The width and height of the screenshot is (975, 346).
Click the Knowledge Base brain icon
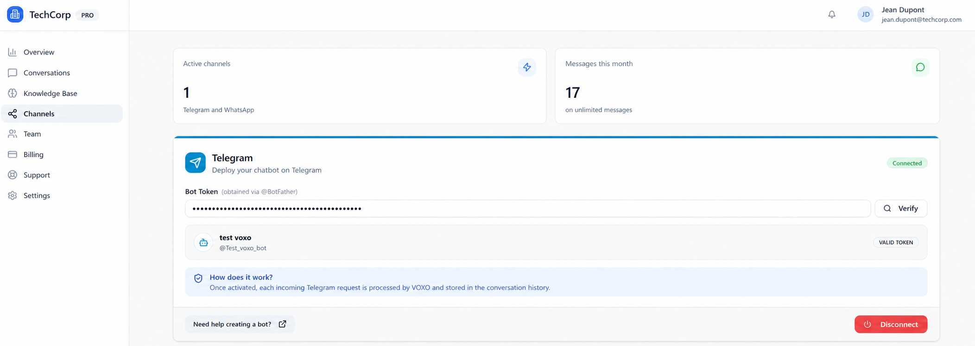[x=13, y=93]
